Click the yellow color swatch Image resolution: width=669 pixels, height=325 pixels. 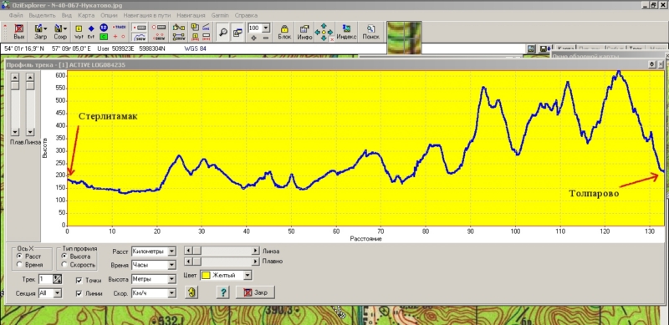[206, 275]
